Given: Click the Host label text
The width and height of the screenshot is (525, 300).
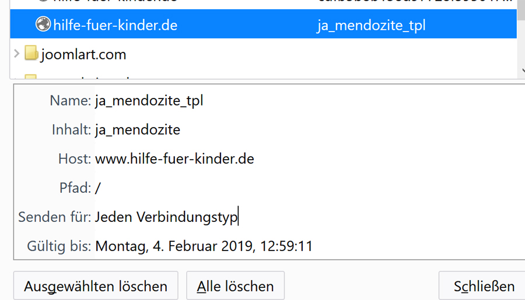Looking at the screenshot, I should (x=74, y=158).
